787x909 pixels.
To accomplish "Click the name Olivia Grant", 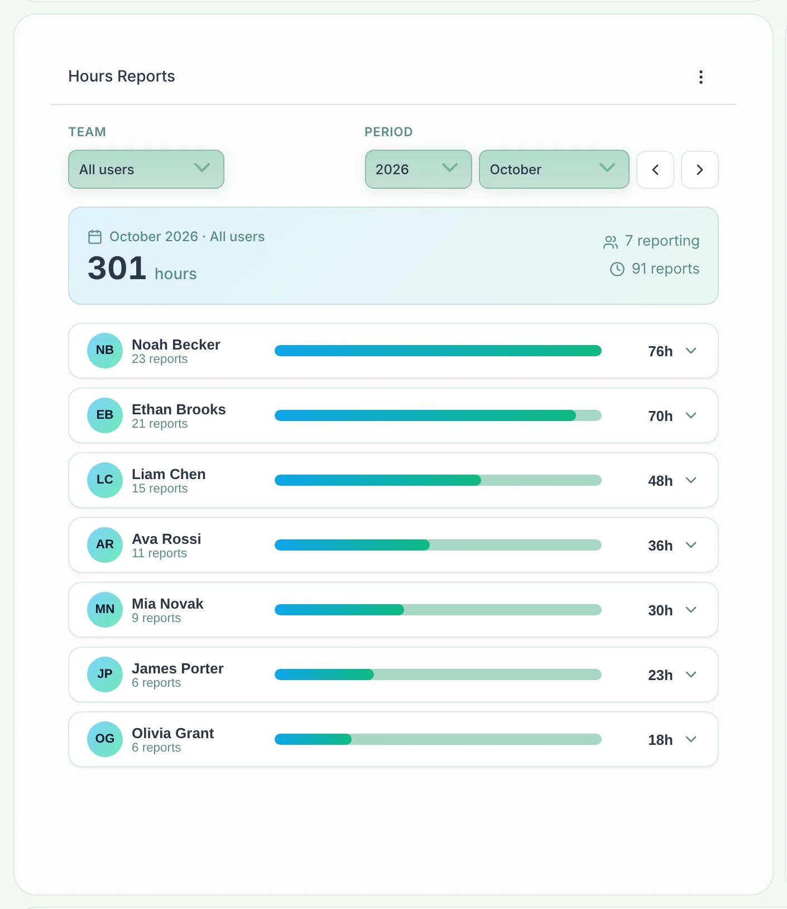I will [x=173, y=733].
